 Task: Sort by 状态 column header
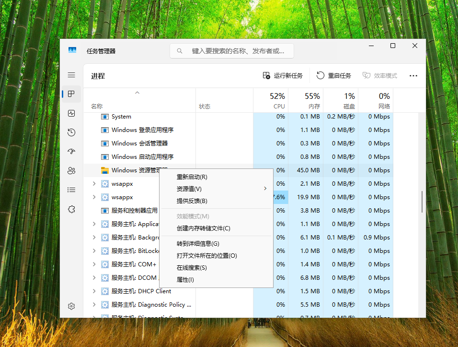(x=224, y=100)
